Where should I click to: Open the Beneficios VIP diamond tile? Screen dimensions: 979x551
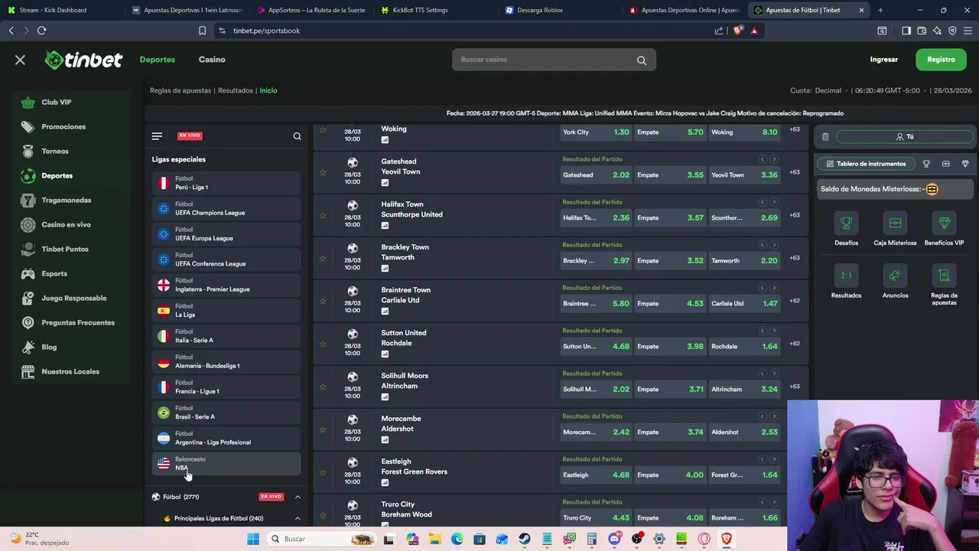pyautogui.click(x=944, y=229)
